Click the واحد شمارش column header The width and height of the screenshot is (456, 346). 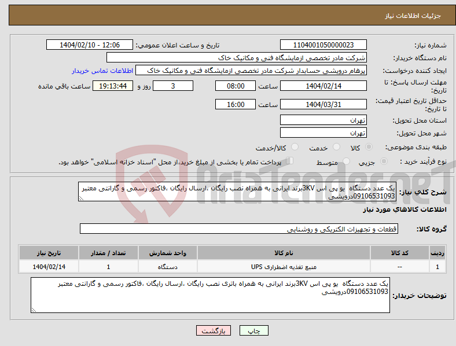pyautogui.click(x=168, y=253)
